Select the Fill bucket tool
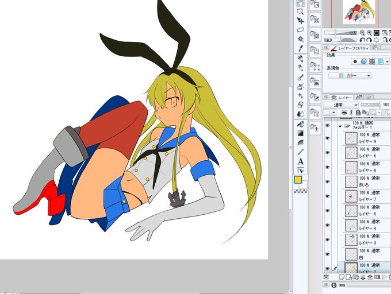The height and width of the screenshot is (294, 391). tap(301, 124)
